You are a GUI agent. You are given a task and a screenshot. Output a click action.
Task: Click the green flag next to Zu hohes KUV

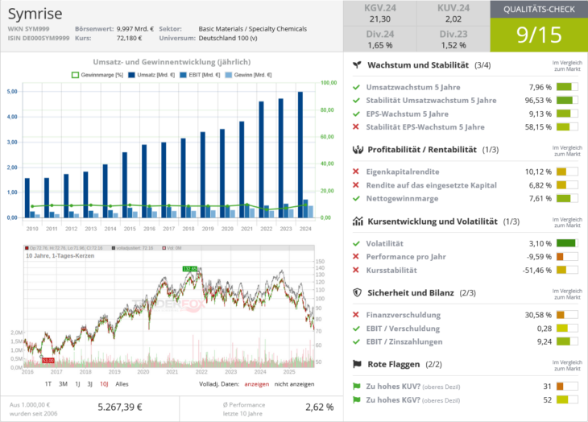pyautogui.click(x=356, y=387)
